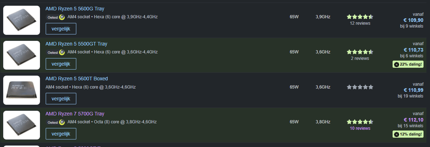Screen dimensions: 430x147
Task: Open the AMD Ryzen 7 5700G Tray product link
Action: [x=75, y=114]
